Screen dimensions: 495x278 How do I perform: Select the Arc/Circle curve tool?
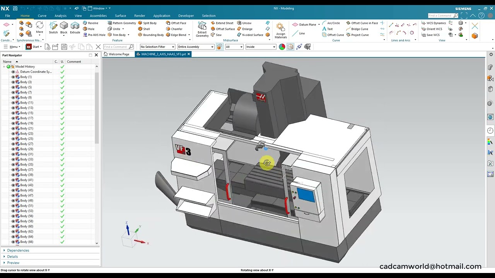[331, 23]
